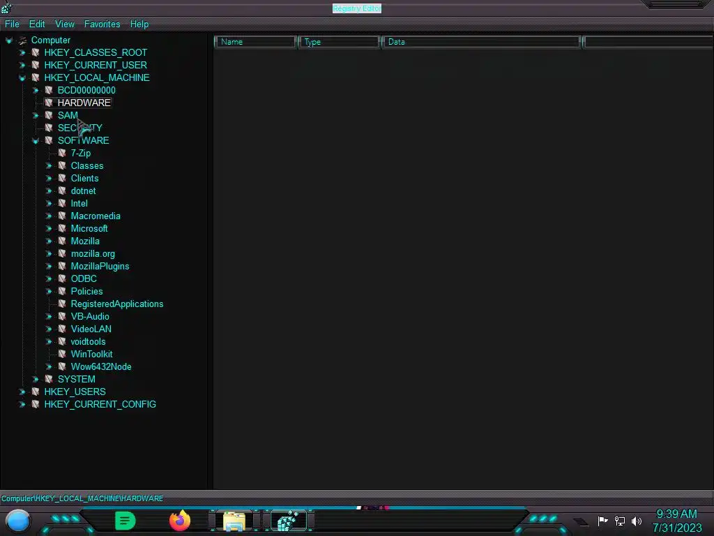Click the Registry Editor window system icon
Image resolution: width=714 pixels, height=536 pixels.
click(x=6, y=7)
